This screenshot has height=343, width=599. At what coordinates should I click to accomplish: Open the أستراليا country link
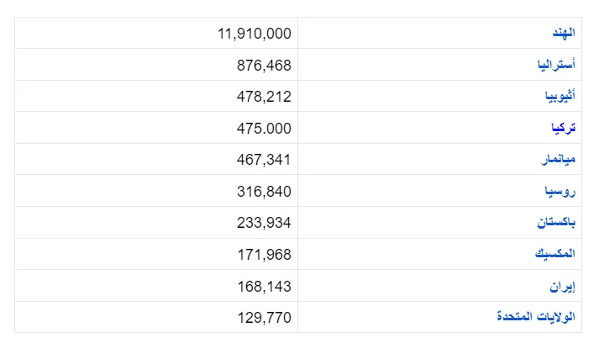tap(556, 65)
